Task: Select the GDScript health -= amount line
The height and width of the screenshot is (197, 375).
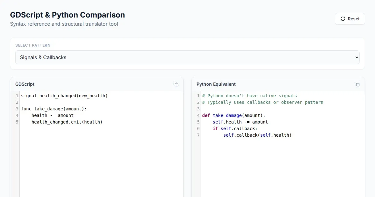Action: [52, 115]
